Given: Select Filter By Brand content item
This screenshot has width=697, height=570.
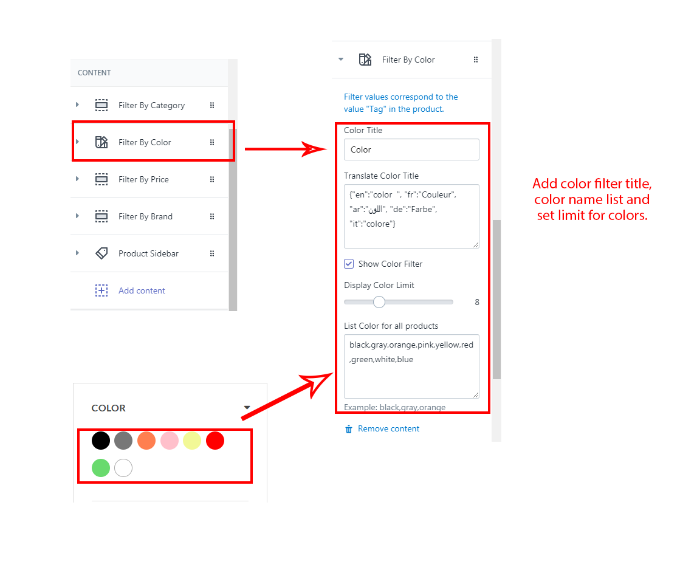Looking at the screenshot, I should (145, 216).
